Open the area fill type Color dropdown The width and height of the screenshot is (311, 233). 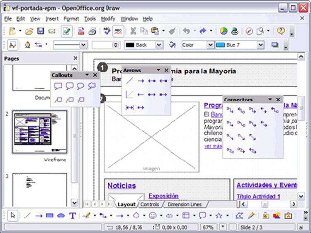click(x=210, y=45)
